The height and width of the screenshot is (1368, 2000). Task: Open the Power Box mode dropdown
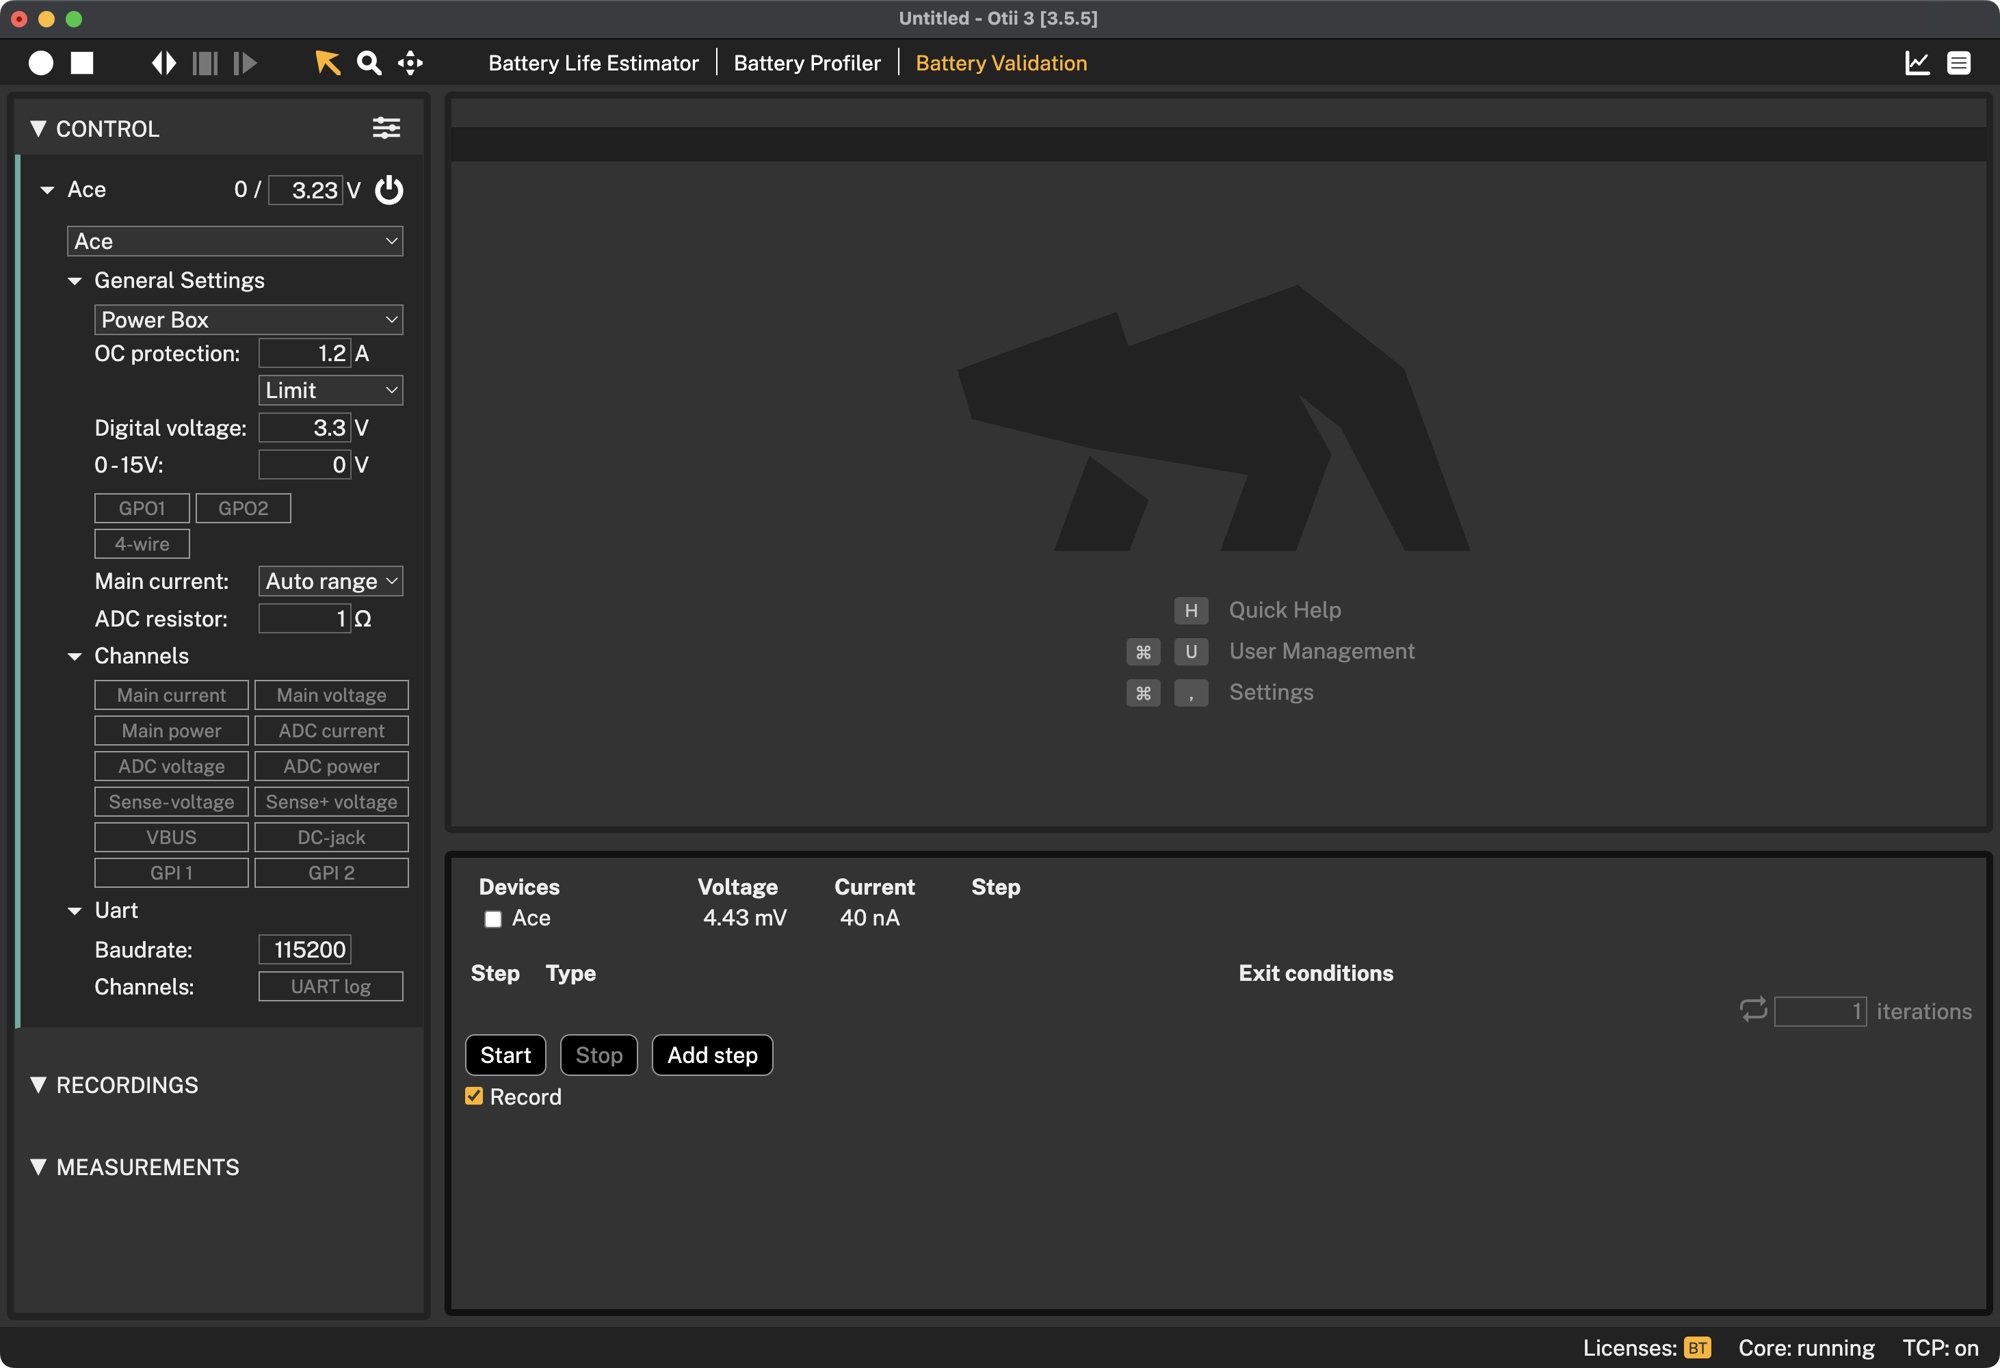[249, 319]
